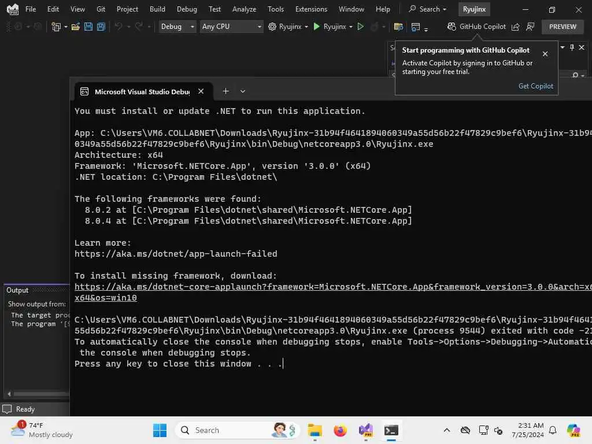The width and height of the screenshot is (592, 444).
Task: Open the Windows Start menu
Action: point(160,430)
